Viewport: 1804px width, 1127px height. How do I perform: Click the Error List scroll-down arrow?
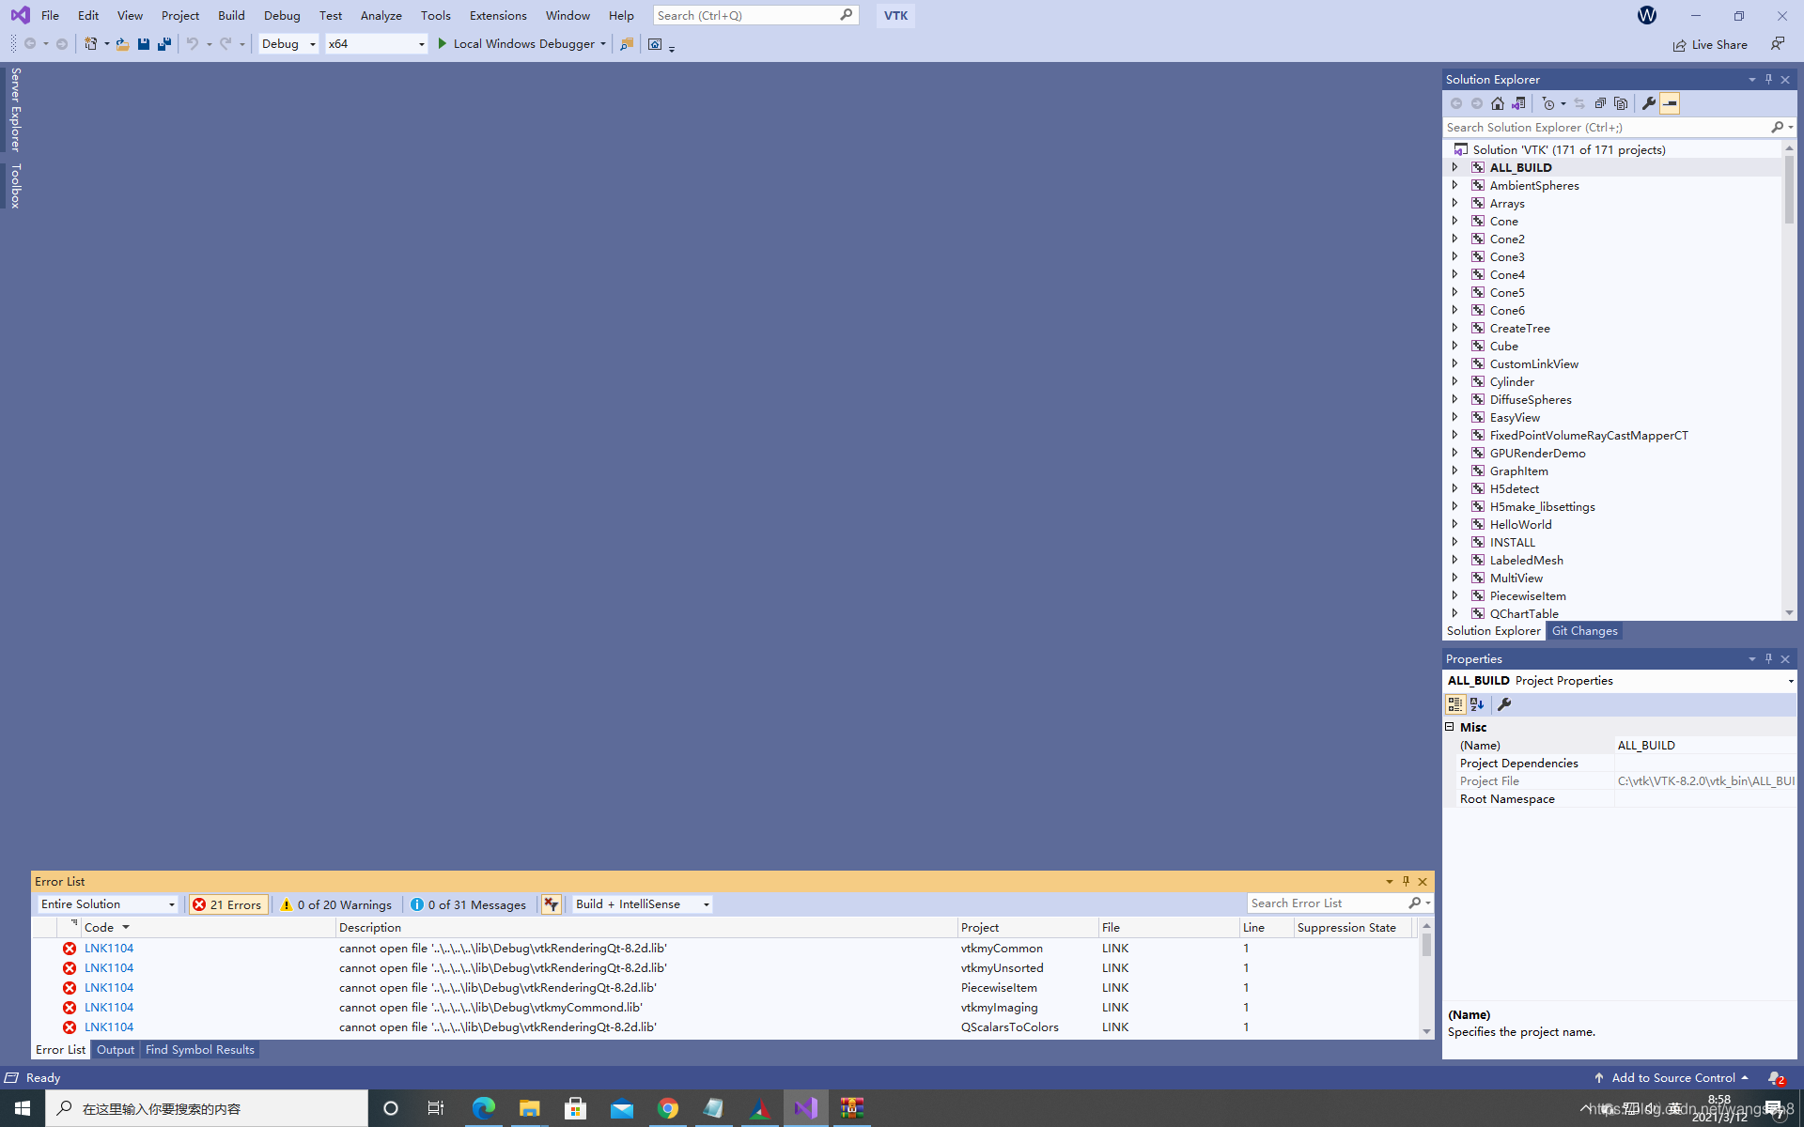1426,1031
